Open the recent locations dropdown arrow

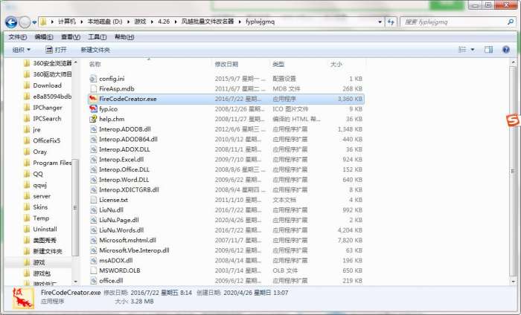(34, 22)
